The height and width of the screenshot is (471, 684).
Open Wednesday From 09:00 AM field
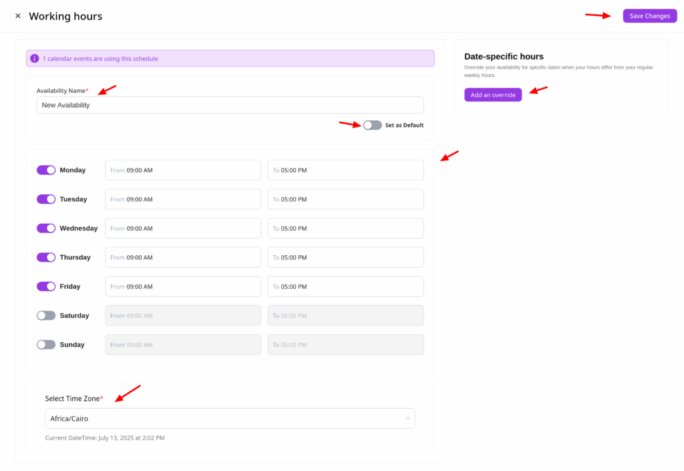pos(182,228)
